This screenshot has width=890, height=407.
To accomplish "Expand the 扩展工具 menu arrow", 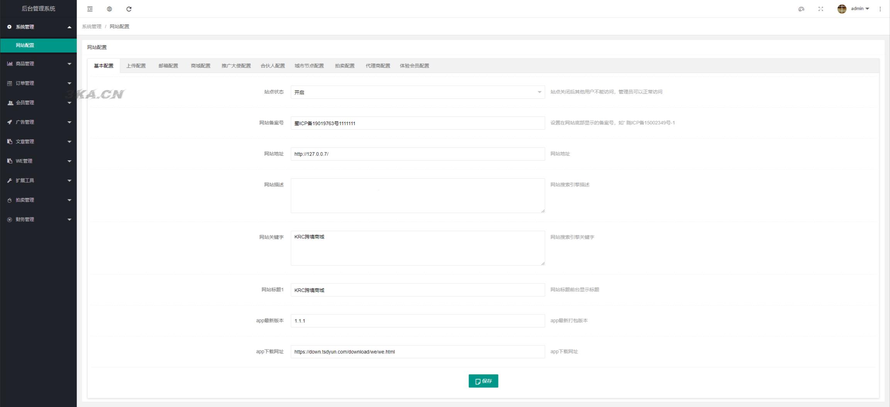I will tap(70, 181).
